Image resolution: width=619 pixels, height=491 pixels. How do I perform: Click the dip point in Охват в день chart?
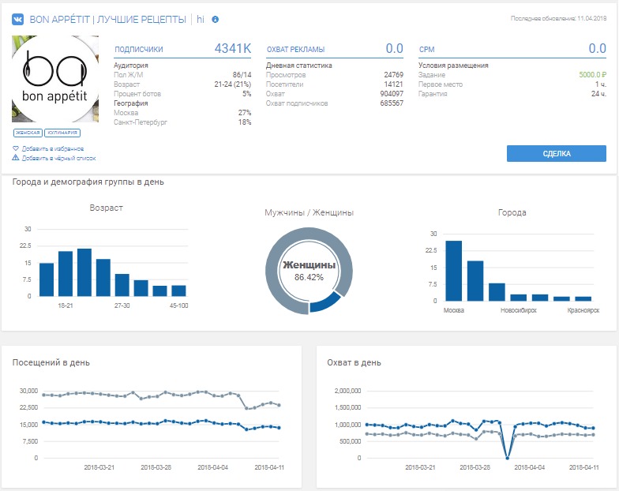coord(507,457)
